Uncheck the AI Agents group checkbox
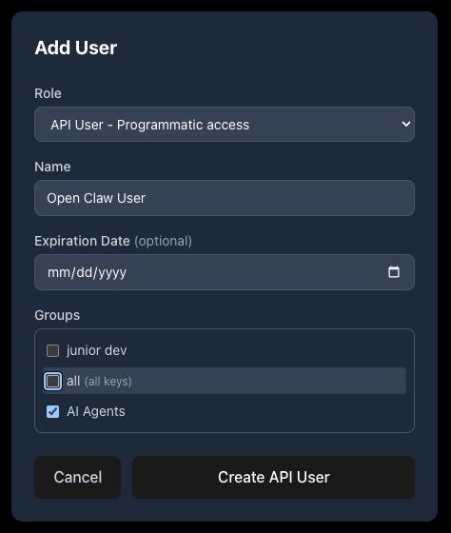 tap(52, 411)
